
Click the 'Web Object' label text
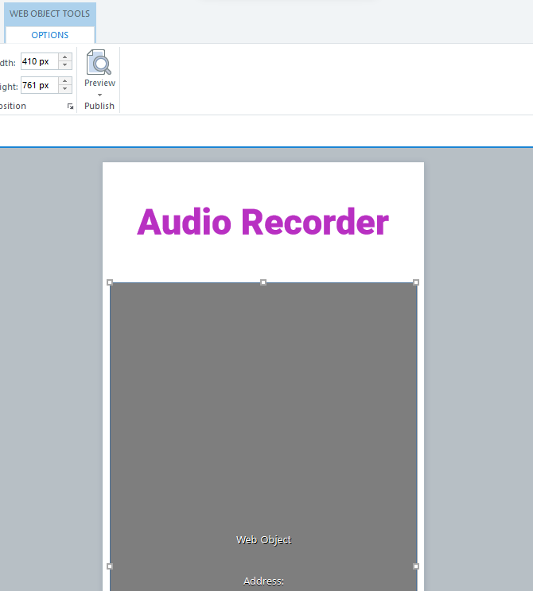coord(263,540)
